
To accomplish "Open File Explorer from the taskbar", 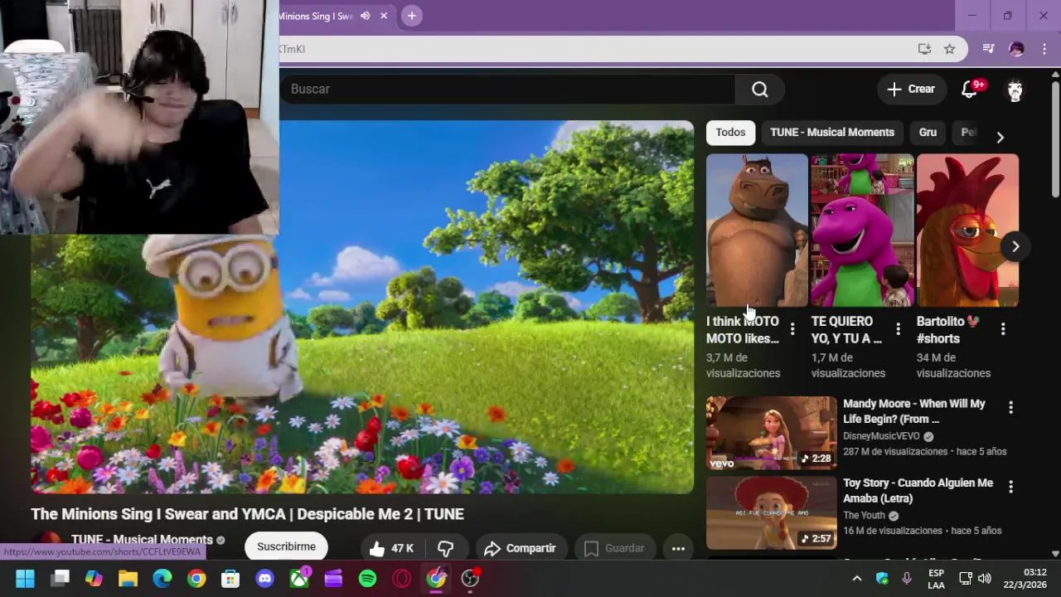I will (128, 579).
